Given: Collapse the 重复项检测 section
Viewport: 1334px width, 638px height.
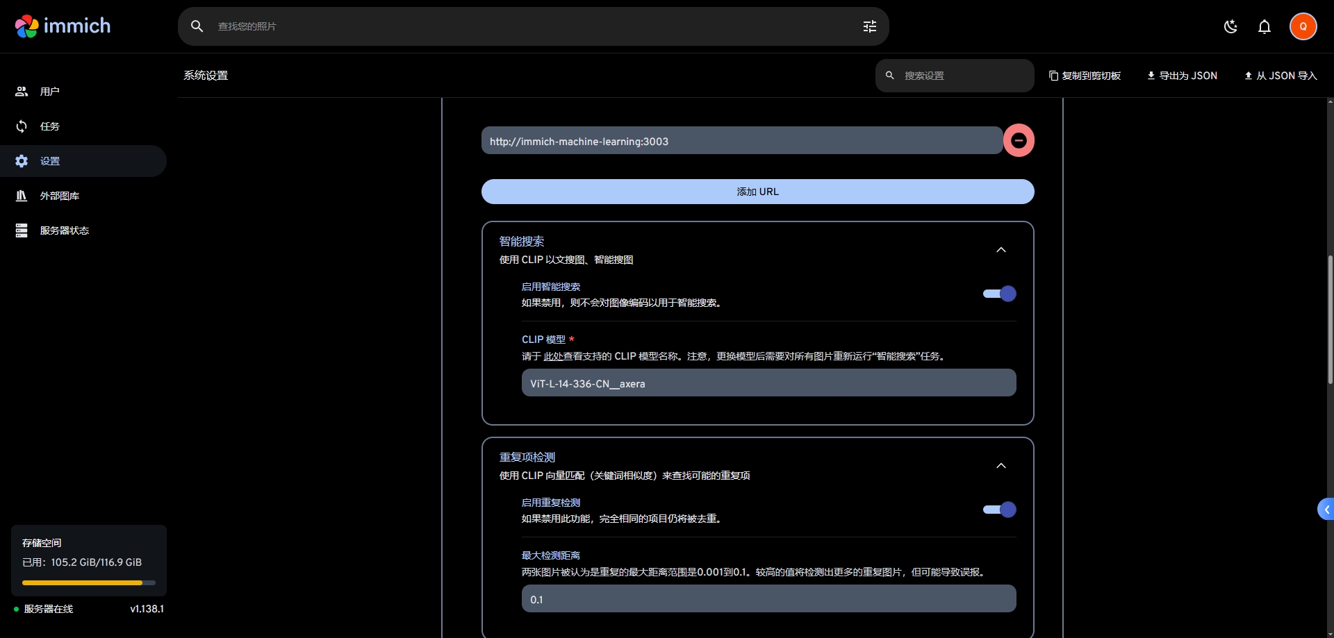Looking at the screenshot, I should click(1000, 466).
